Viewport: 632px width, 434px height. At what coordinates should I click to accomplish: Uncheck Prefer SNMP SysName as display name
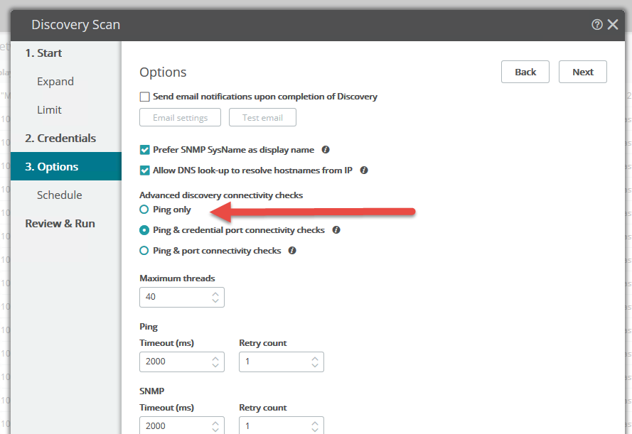[x=145, y=150]
